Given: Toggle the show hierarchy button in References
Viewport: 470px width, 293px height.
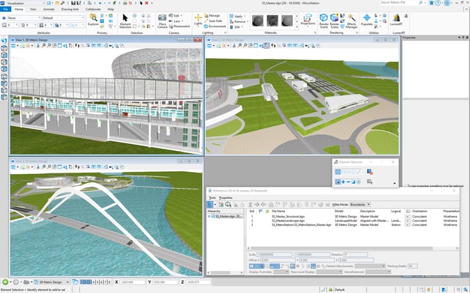Looking at the screenshot, I should 210,205.
